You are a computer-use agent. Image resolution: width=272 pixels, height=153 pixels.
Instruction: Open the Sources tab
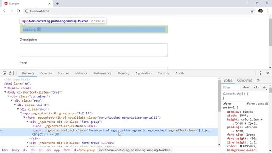[63, 73]
